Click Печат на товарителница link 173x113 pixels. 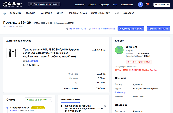pos(102,29)
